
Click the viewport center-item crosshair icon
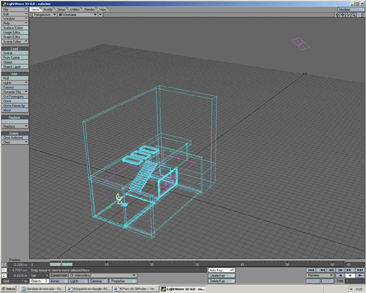pos(337,15)
